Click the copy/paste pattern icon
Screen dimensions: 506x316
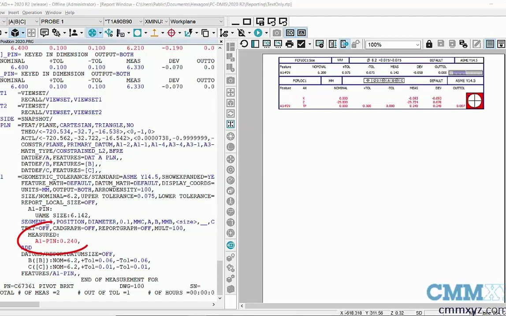click(x=205, y=33)
